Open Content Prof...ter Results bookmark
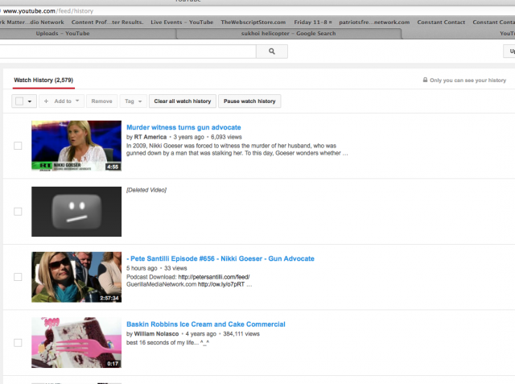515x384 pixels. [x=107, y=23]
